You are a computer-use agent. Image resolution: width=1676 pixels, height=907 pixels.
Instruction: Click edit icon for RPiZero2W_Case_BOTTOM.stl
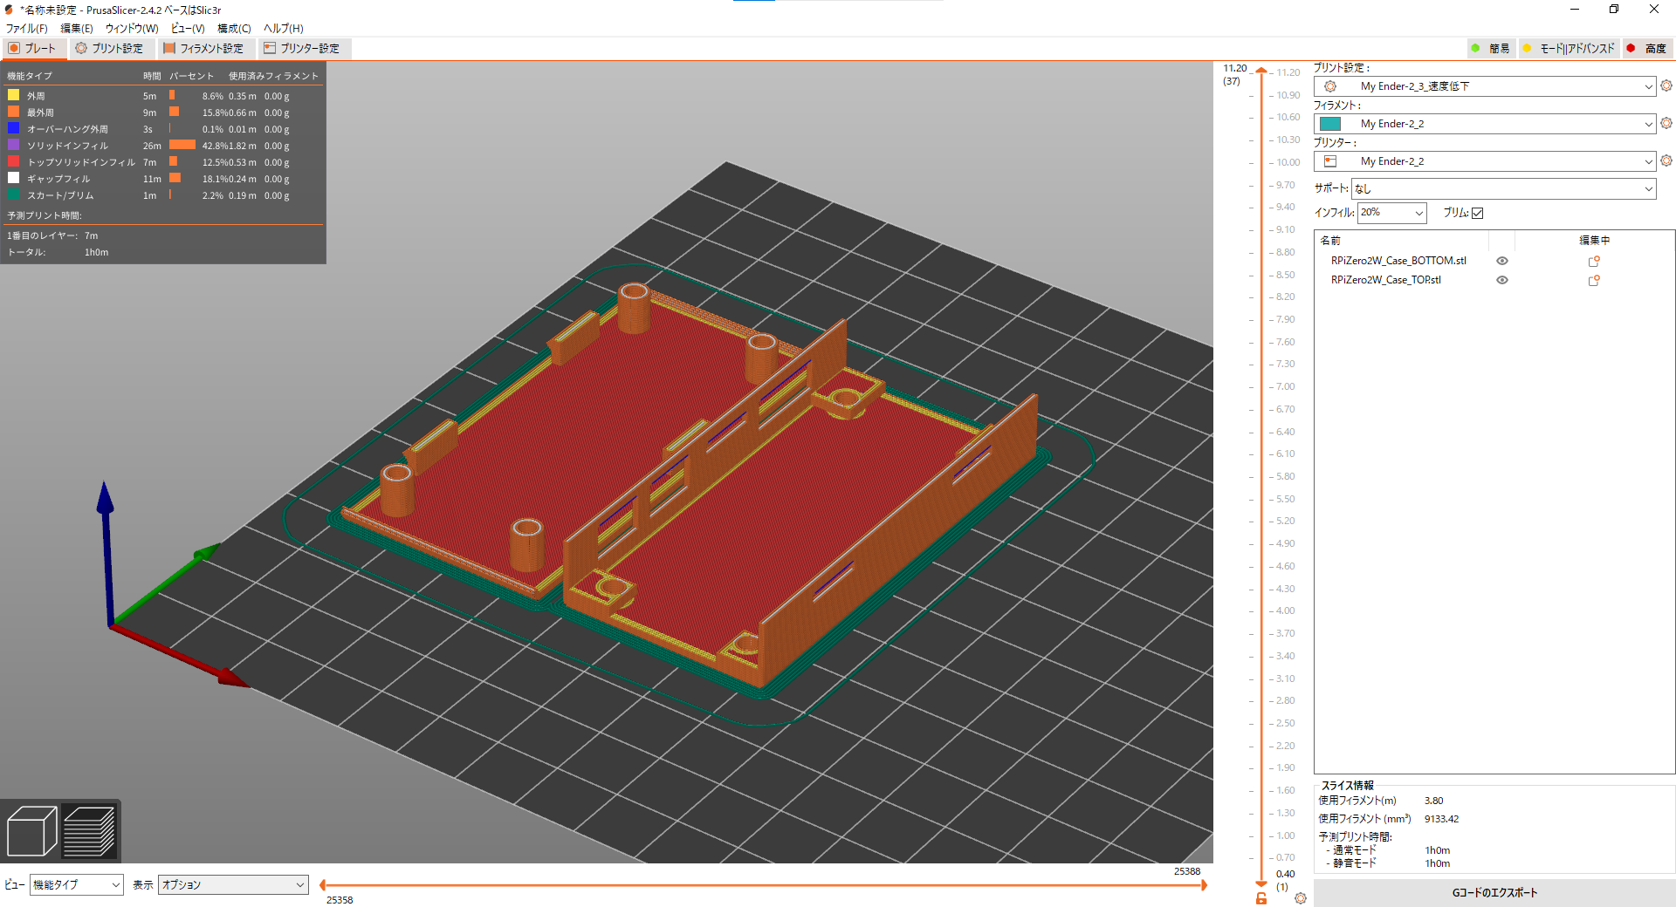click(1594, 261)
